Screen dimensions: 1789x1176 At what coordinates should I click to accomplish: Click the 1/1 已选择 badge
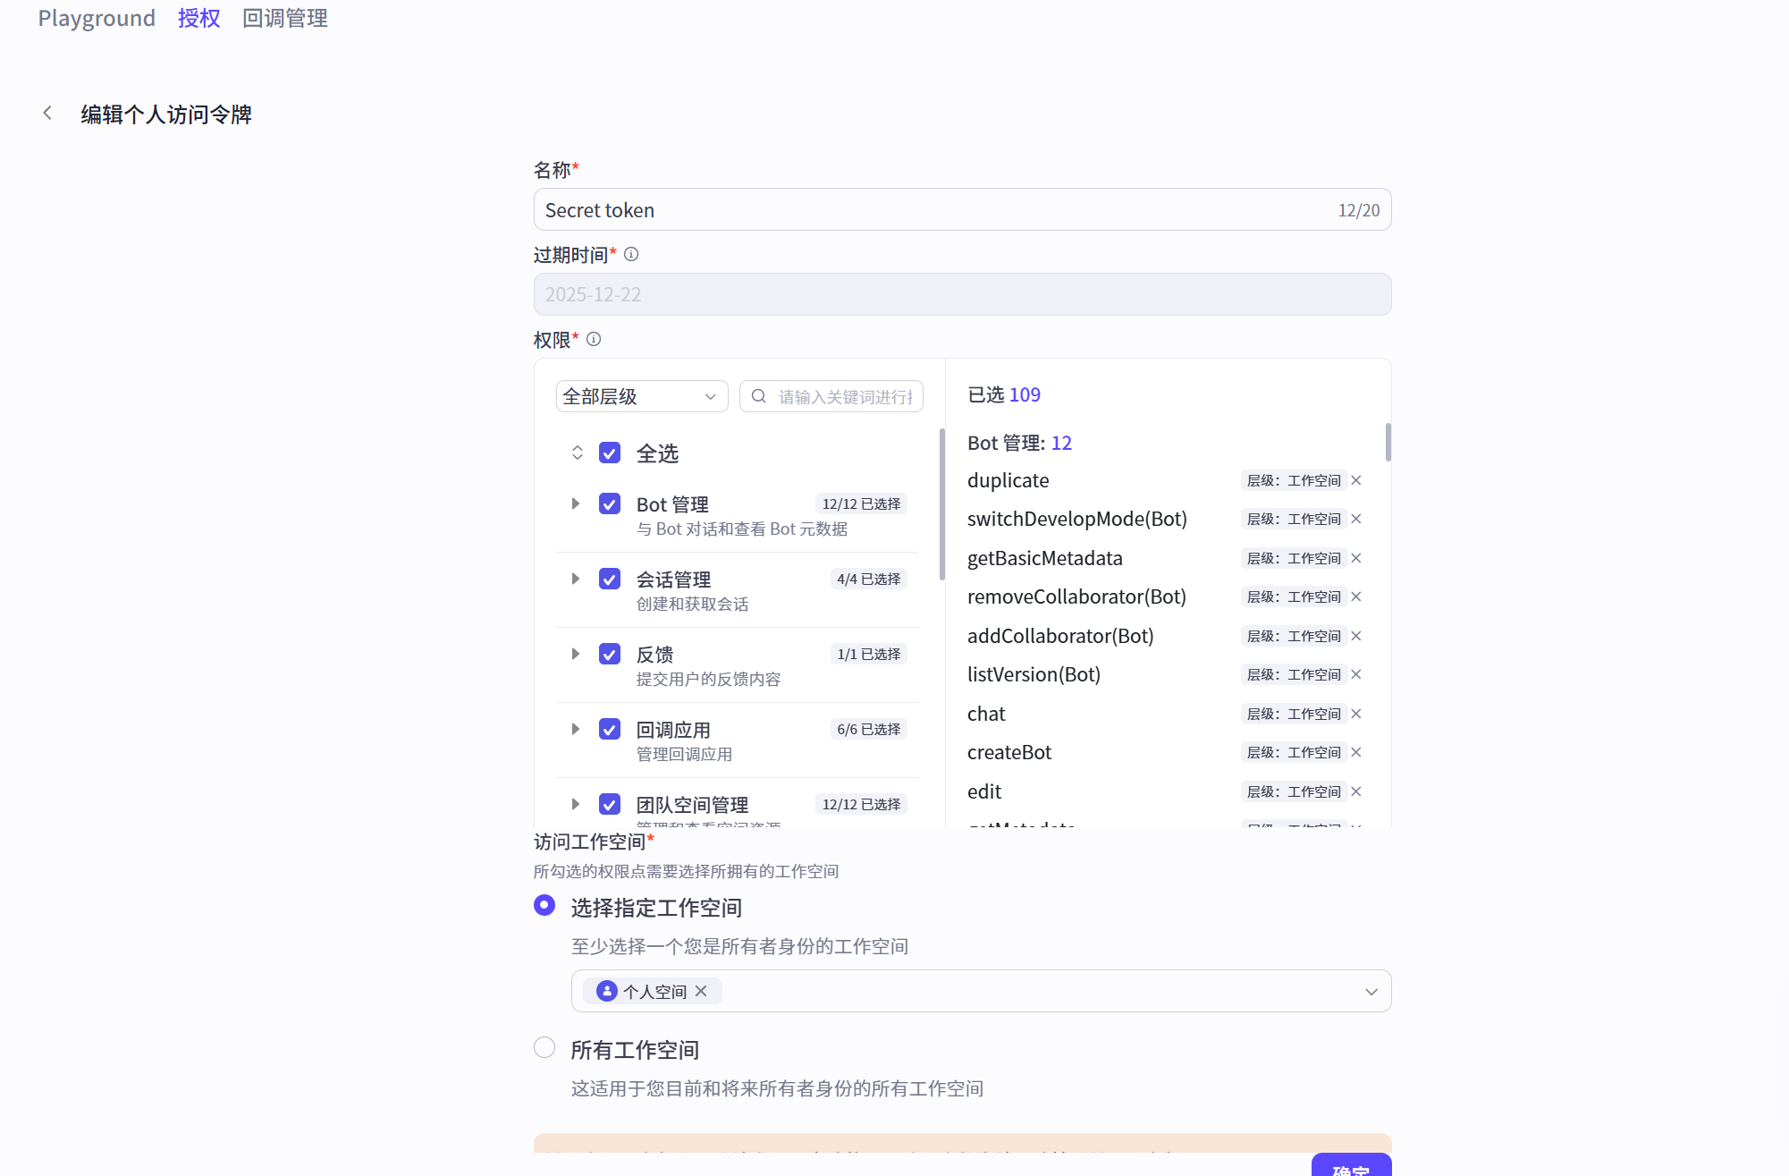[868, 655]
